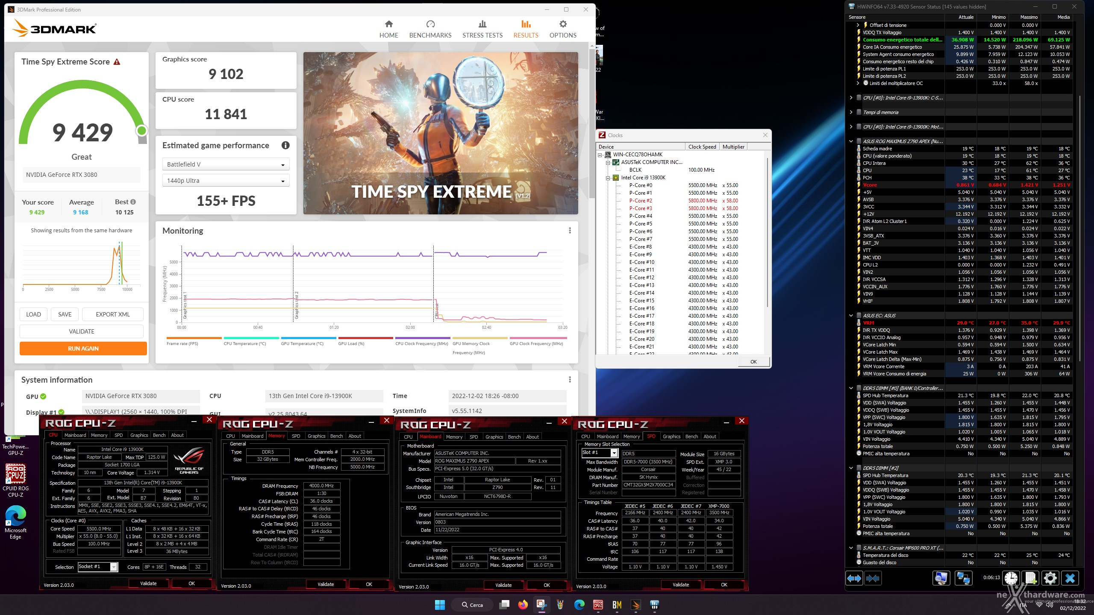Viewport: 1094px width, 615px height.
Task: Open HWiNFO sensor settings gear icon
Action: coord(1050,578)
